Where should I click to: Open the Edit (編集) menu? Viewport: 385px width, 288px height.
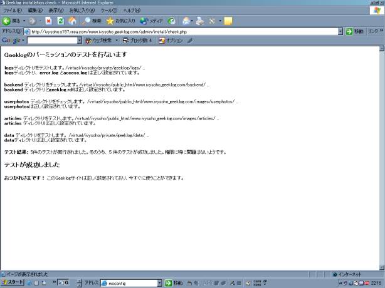(x=35, y=11)
